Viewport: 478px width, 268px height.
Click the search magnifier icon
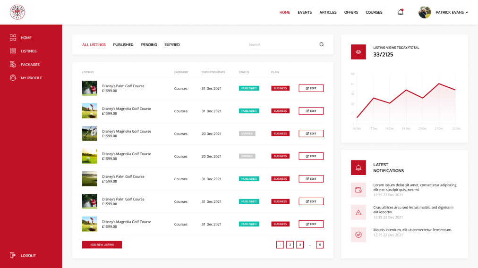(322, 44)
